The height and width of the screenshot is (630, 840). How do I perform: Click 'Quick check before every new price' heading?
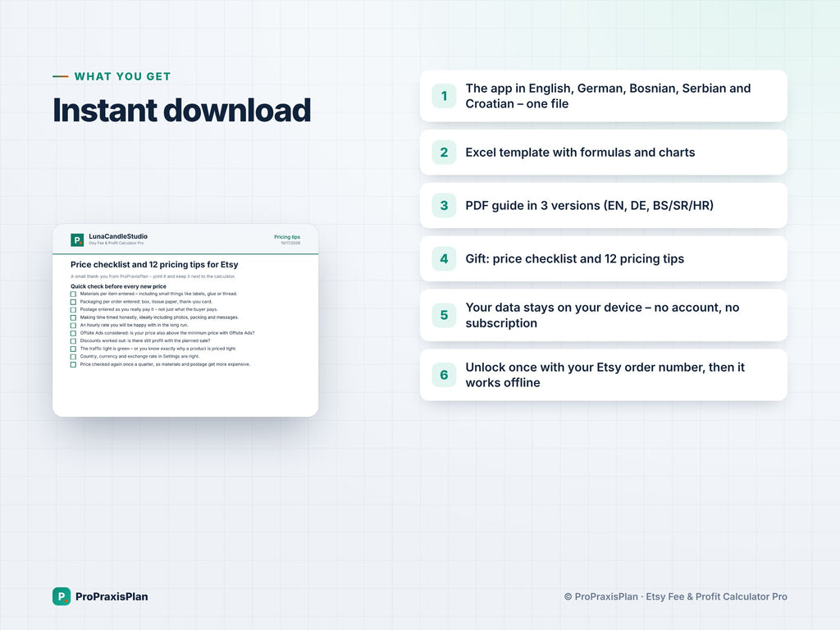point(118,286)
